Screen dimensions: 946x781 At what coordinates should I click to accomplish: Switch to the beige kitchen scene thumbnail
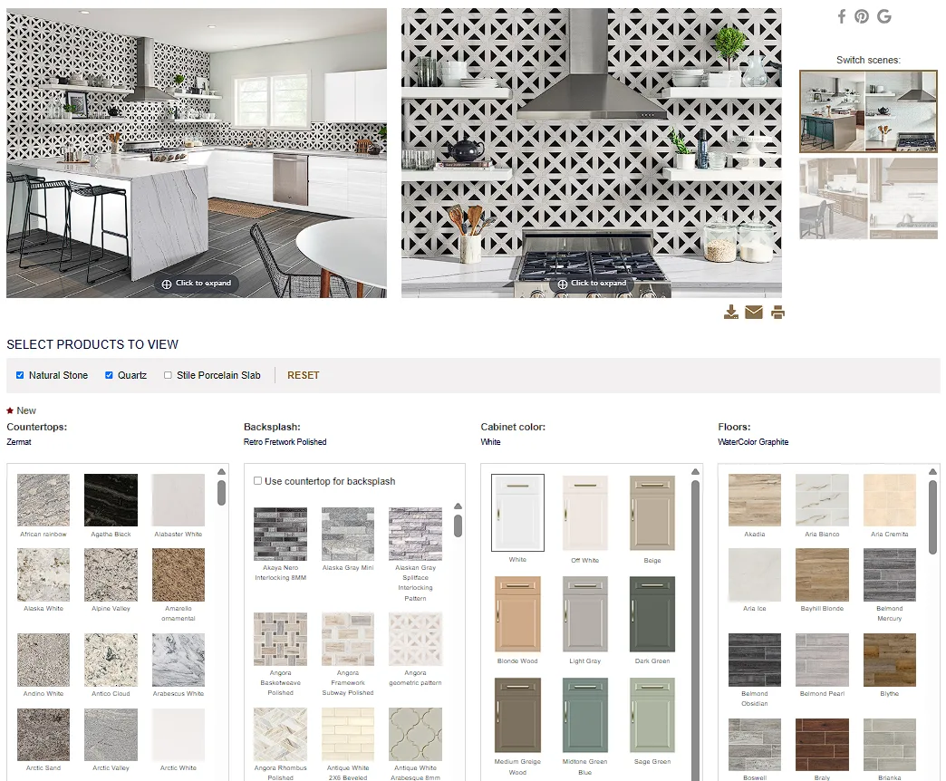(869, 198)
